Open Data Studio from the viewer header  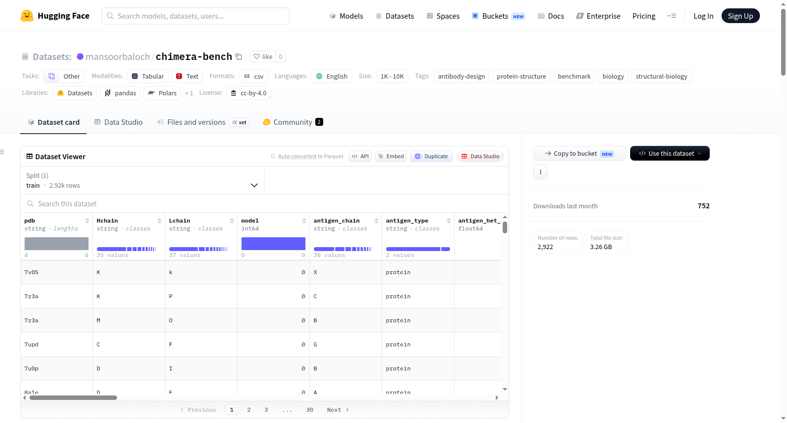click(480, 156)
